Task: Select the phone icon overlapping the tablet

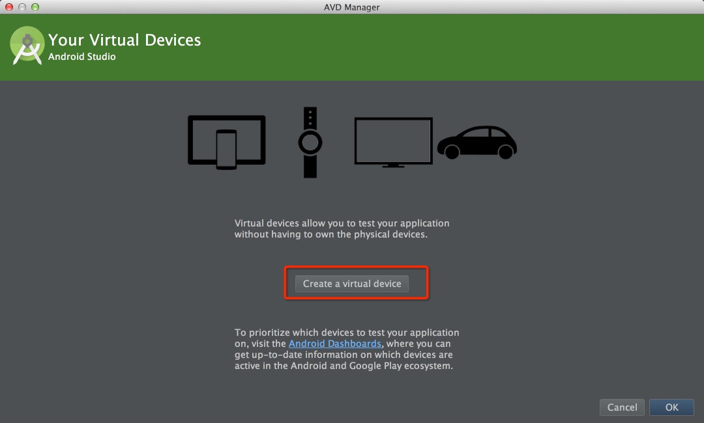Action: pyautogui.click(x=226, y=150)
